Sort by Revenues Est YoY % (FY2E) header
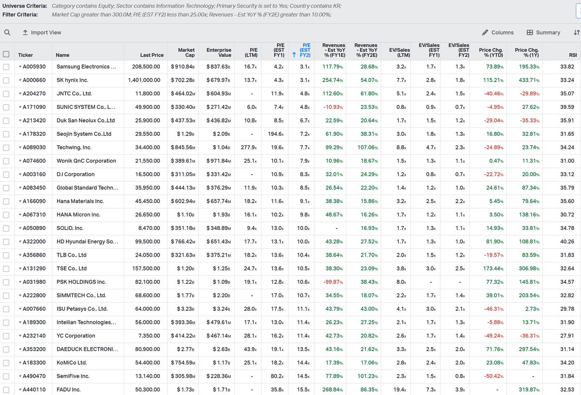This screenshot has width=581, height=395. coord(366,50)
